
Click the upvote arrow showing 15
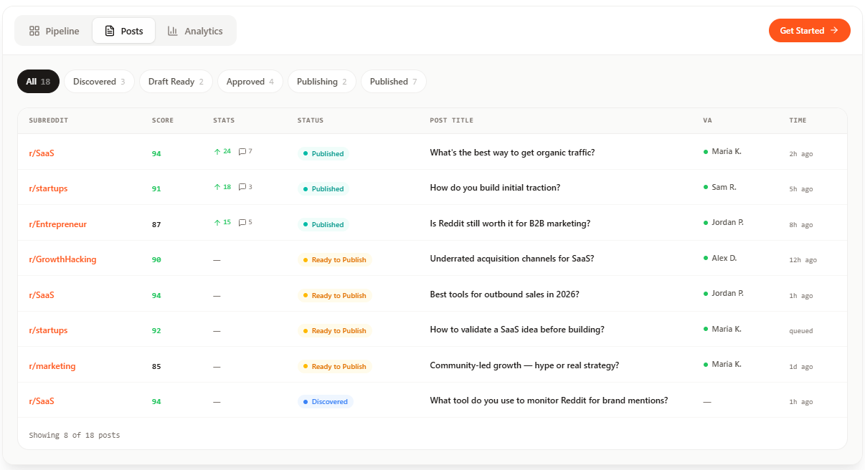coord(217,223)
